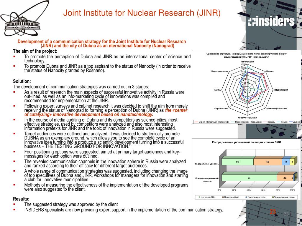Image resolution: width=302 pixels, height=226 pixels.
Task: Select bullet starting 'The revealed communication channels'
Action: 105,164
